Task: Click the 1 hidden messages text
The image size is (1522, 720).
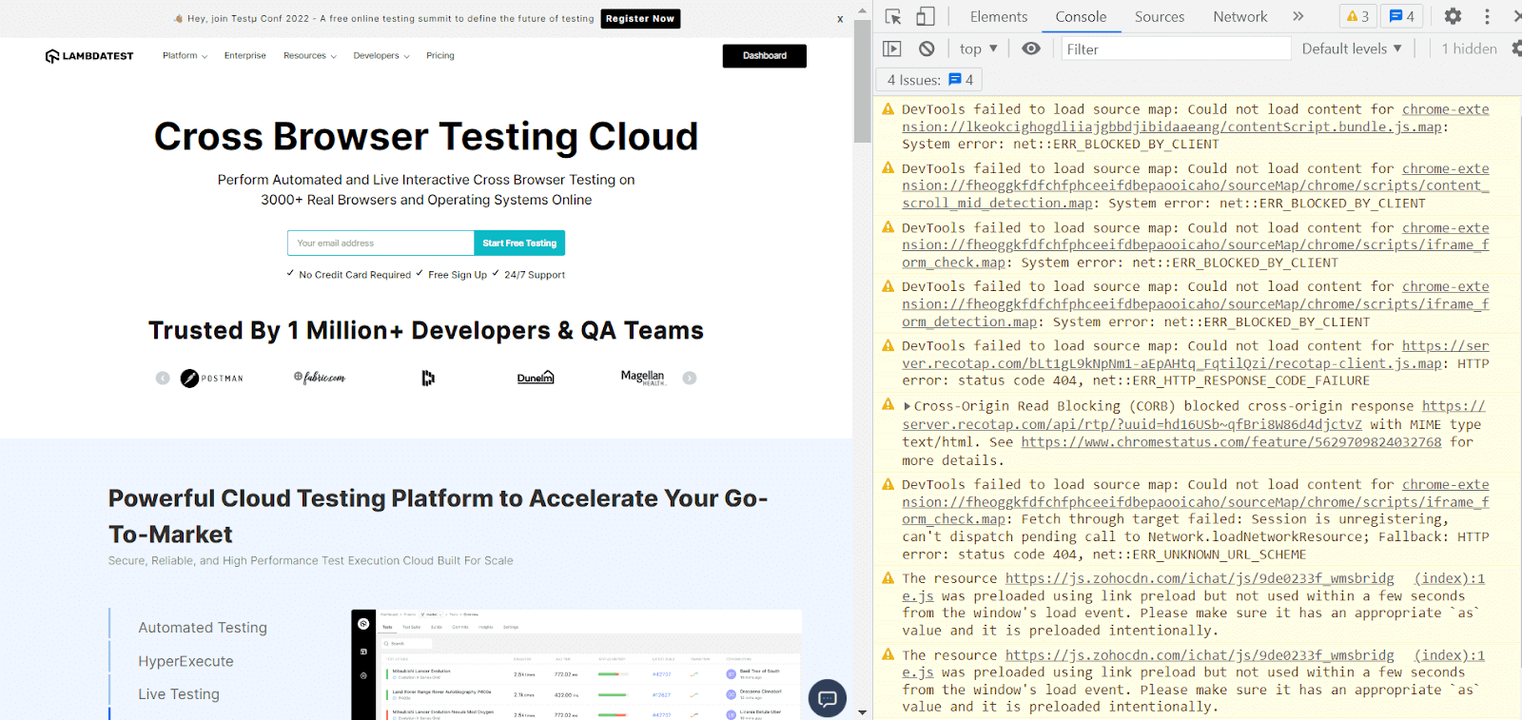Action: tap(1469, 49)
